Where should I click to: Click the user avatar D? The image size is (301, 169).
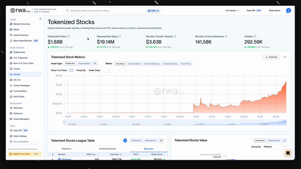tap(288, 11)
